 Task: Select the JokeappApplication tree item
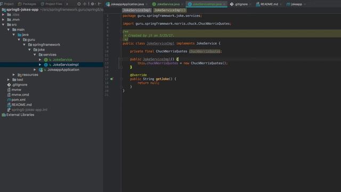pos(63,70)
